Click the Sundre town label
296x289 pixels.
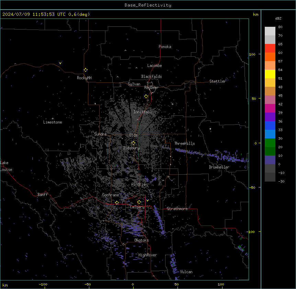coord(100,134)
